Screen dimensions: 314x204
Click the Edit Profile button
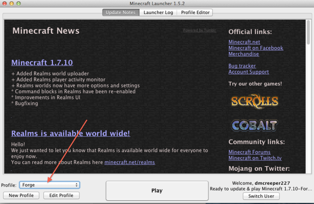tap(61, 195)
